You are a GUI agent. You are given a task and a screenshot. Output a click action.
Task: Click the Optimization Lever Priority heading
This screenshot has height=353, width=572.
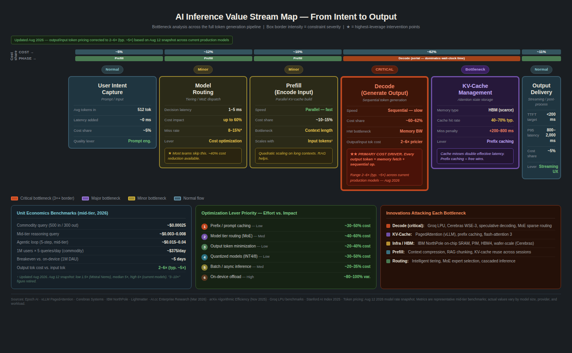(x=249, y=213)
